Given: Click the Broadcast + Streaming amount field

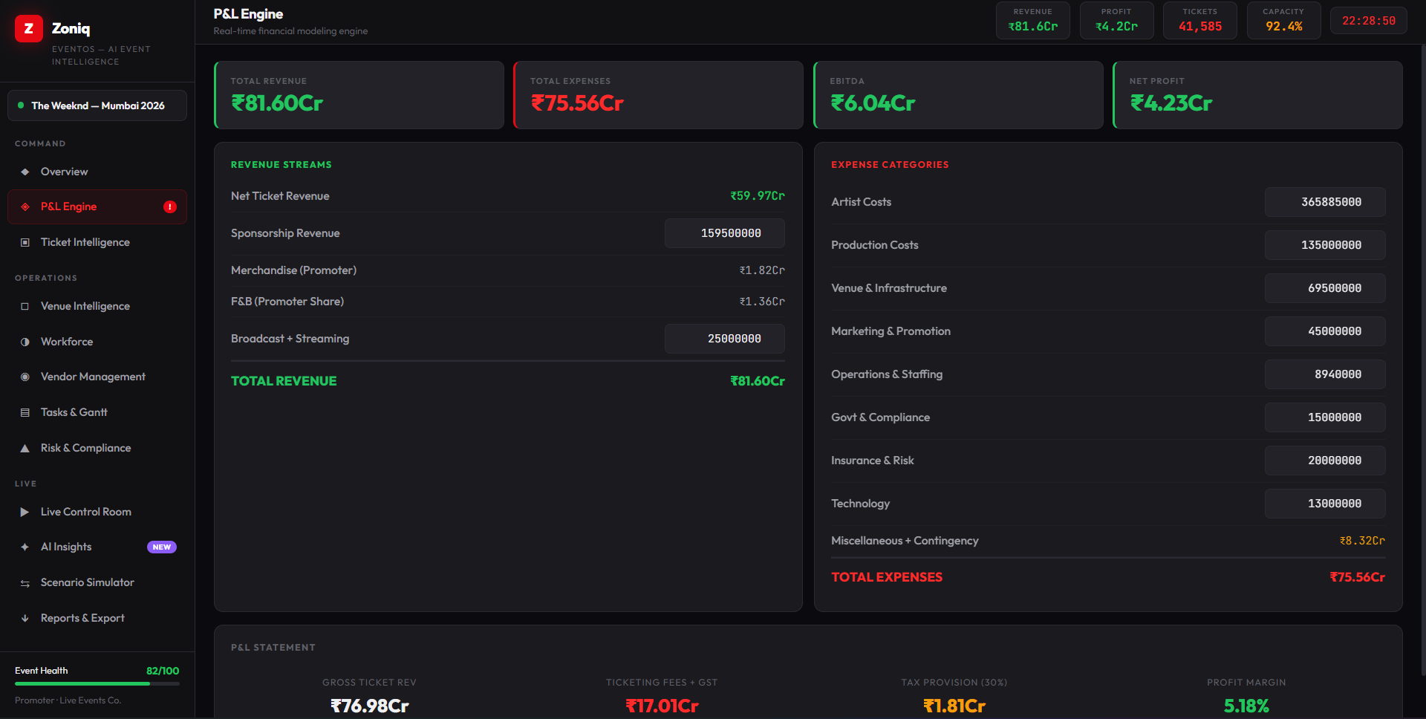Looking at the screenshot, I should pos(724,339).
